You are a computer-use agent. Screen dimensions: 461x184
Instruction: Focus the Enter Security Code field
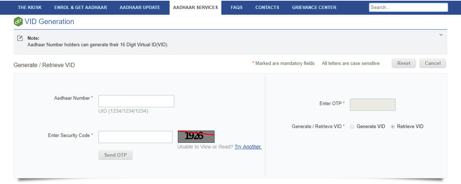pos(135,137)
